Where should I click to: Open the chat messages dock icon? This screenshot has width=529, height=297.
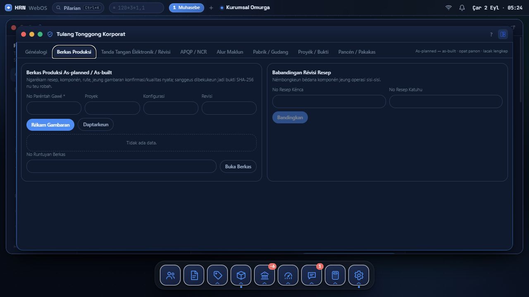(x=312, y=275)
